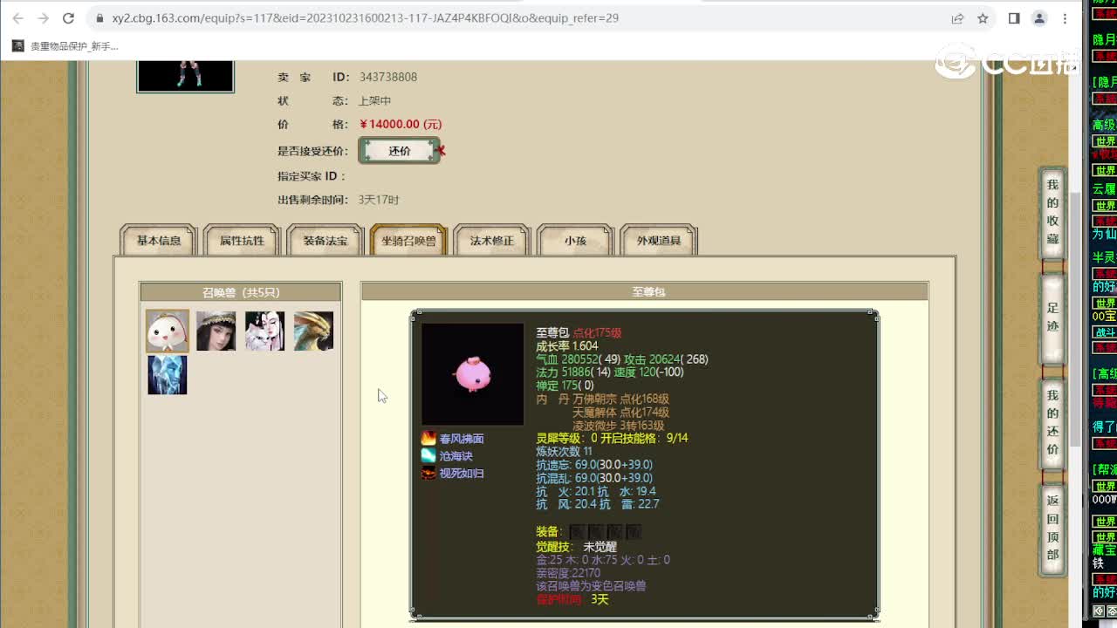Open the 贵重物品保护_新手 bookmark
The height and width of the screenshot is (628, 1117).
pyautogui.click(x=65, y=46)
